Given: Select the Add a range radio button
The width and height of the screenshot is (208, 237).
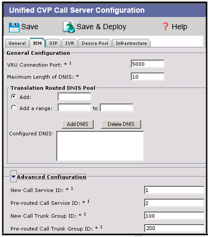Looking at the screenshot, I should coord(13,107).
